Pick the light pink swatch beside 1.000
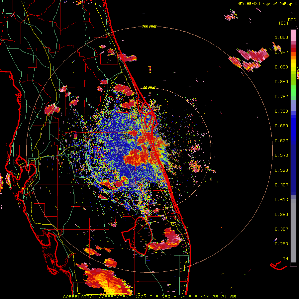 pyautogui.click(x=293, y=35)
